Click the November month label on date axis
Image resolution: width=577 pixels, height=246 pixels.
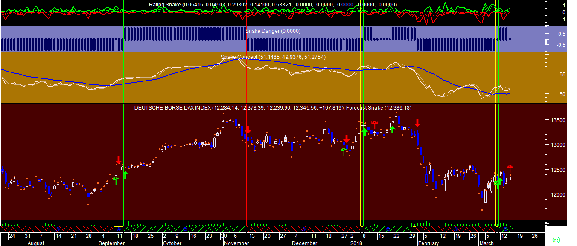pos(236,243)
